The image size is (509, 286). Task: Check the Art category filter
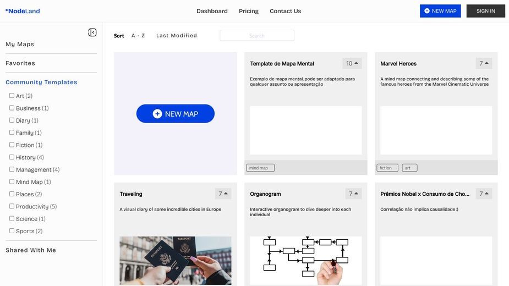point(12,96)
